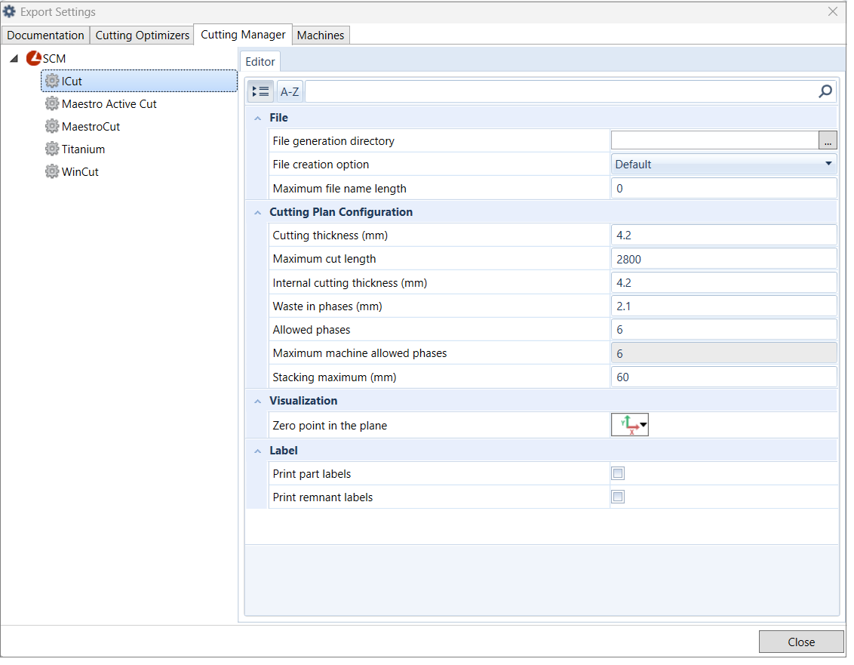Collapse the SCM tree node

point(14,58)
